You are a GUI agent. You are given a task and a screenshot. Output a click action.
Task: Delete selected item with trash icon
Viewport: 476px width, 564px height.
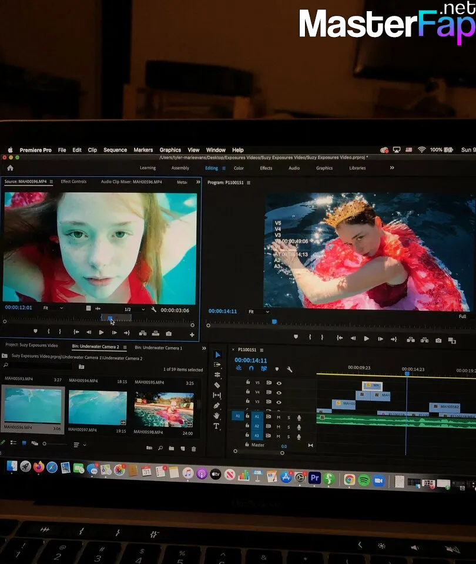coord(194,448)
